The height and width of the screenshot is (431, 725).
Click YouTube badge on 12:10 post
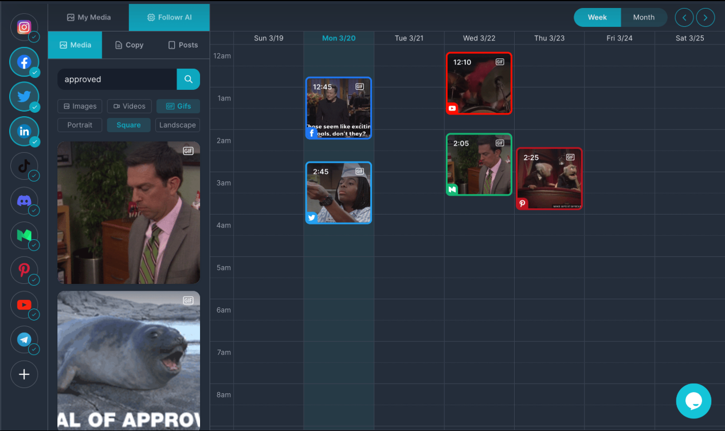[452, 108]
